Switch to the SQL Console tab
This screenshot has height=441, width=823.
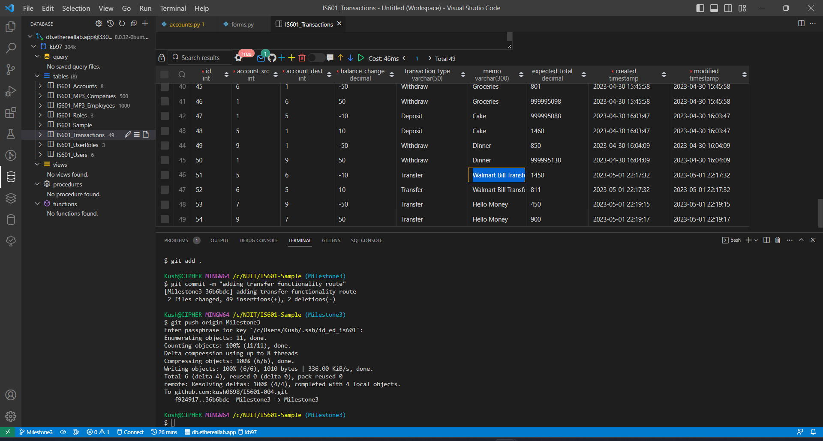click(x=366, y=240)
